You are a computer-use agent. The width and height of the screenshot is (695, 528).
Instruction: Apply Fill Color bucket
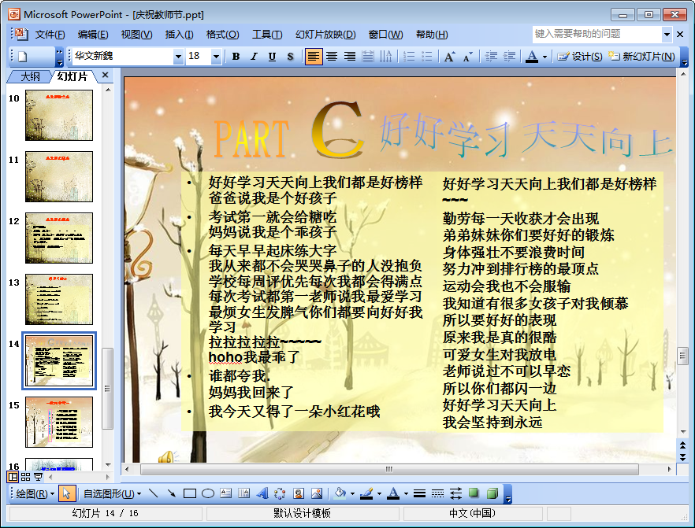tap(340, 493)
